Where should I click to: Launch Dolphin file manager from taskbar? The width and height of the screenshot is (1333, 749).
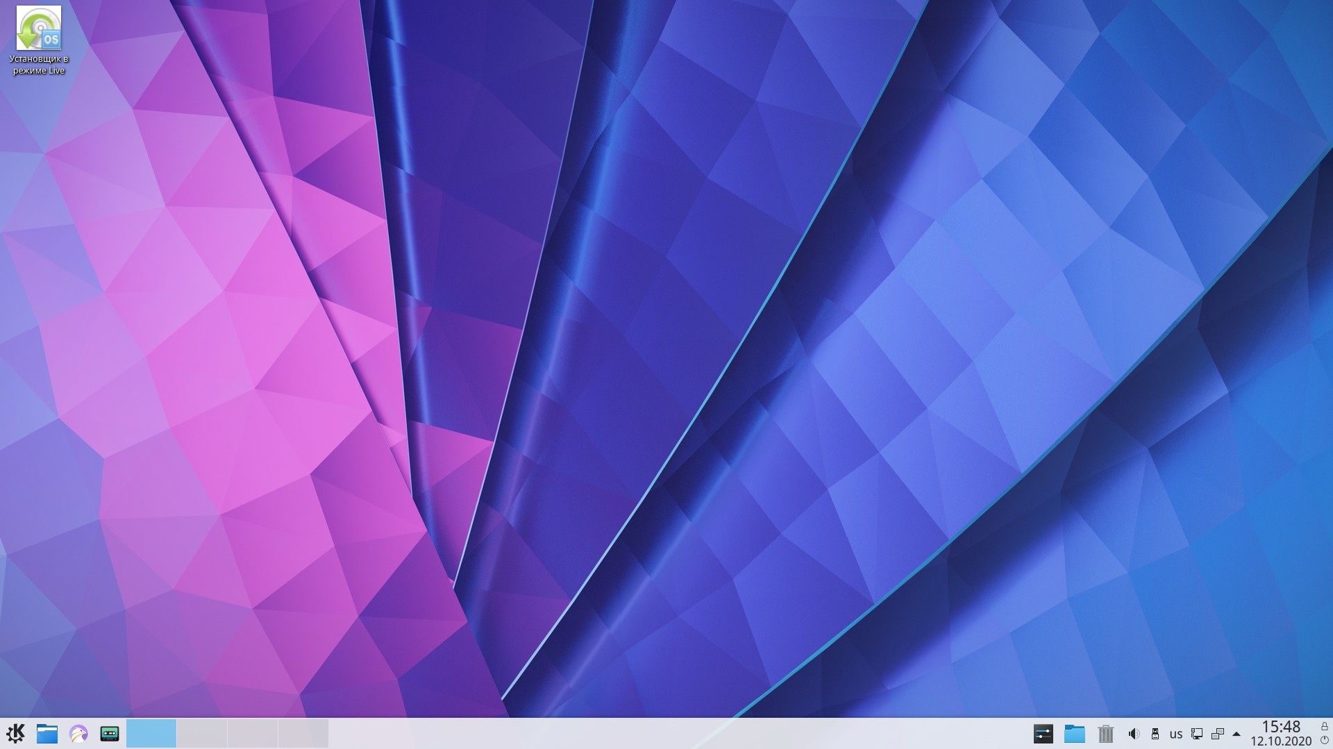click(47, 733)
